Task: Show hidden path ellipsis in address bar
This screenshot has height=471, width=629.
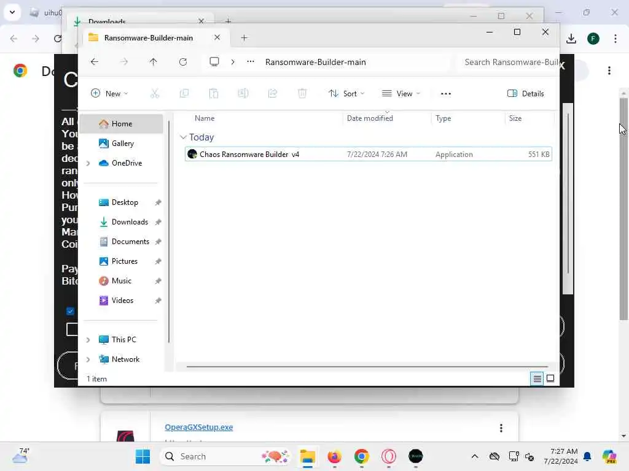Action: [251, 62]
